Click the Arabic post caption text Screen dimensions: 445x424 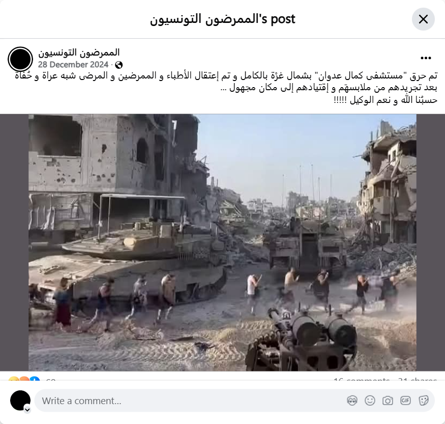coord(226,88)
